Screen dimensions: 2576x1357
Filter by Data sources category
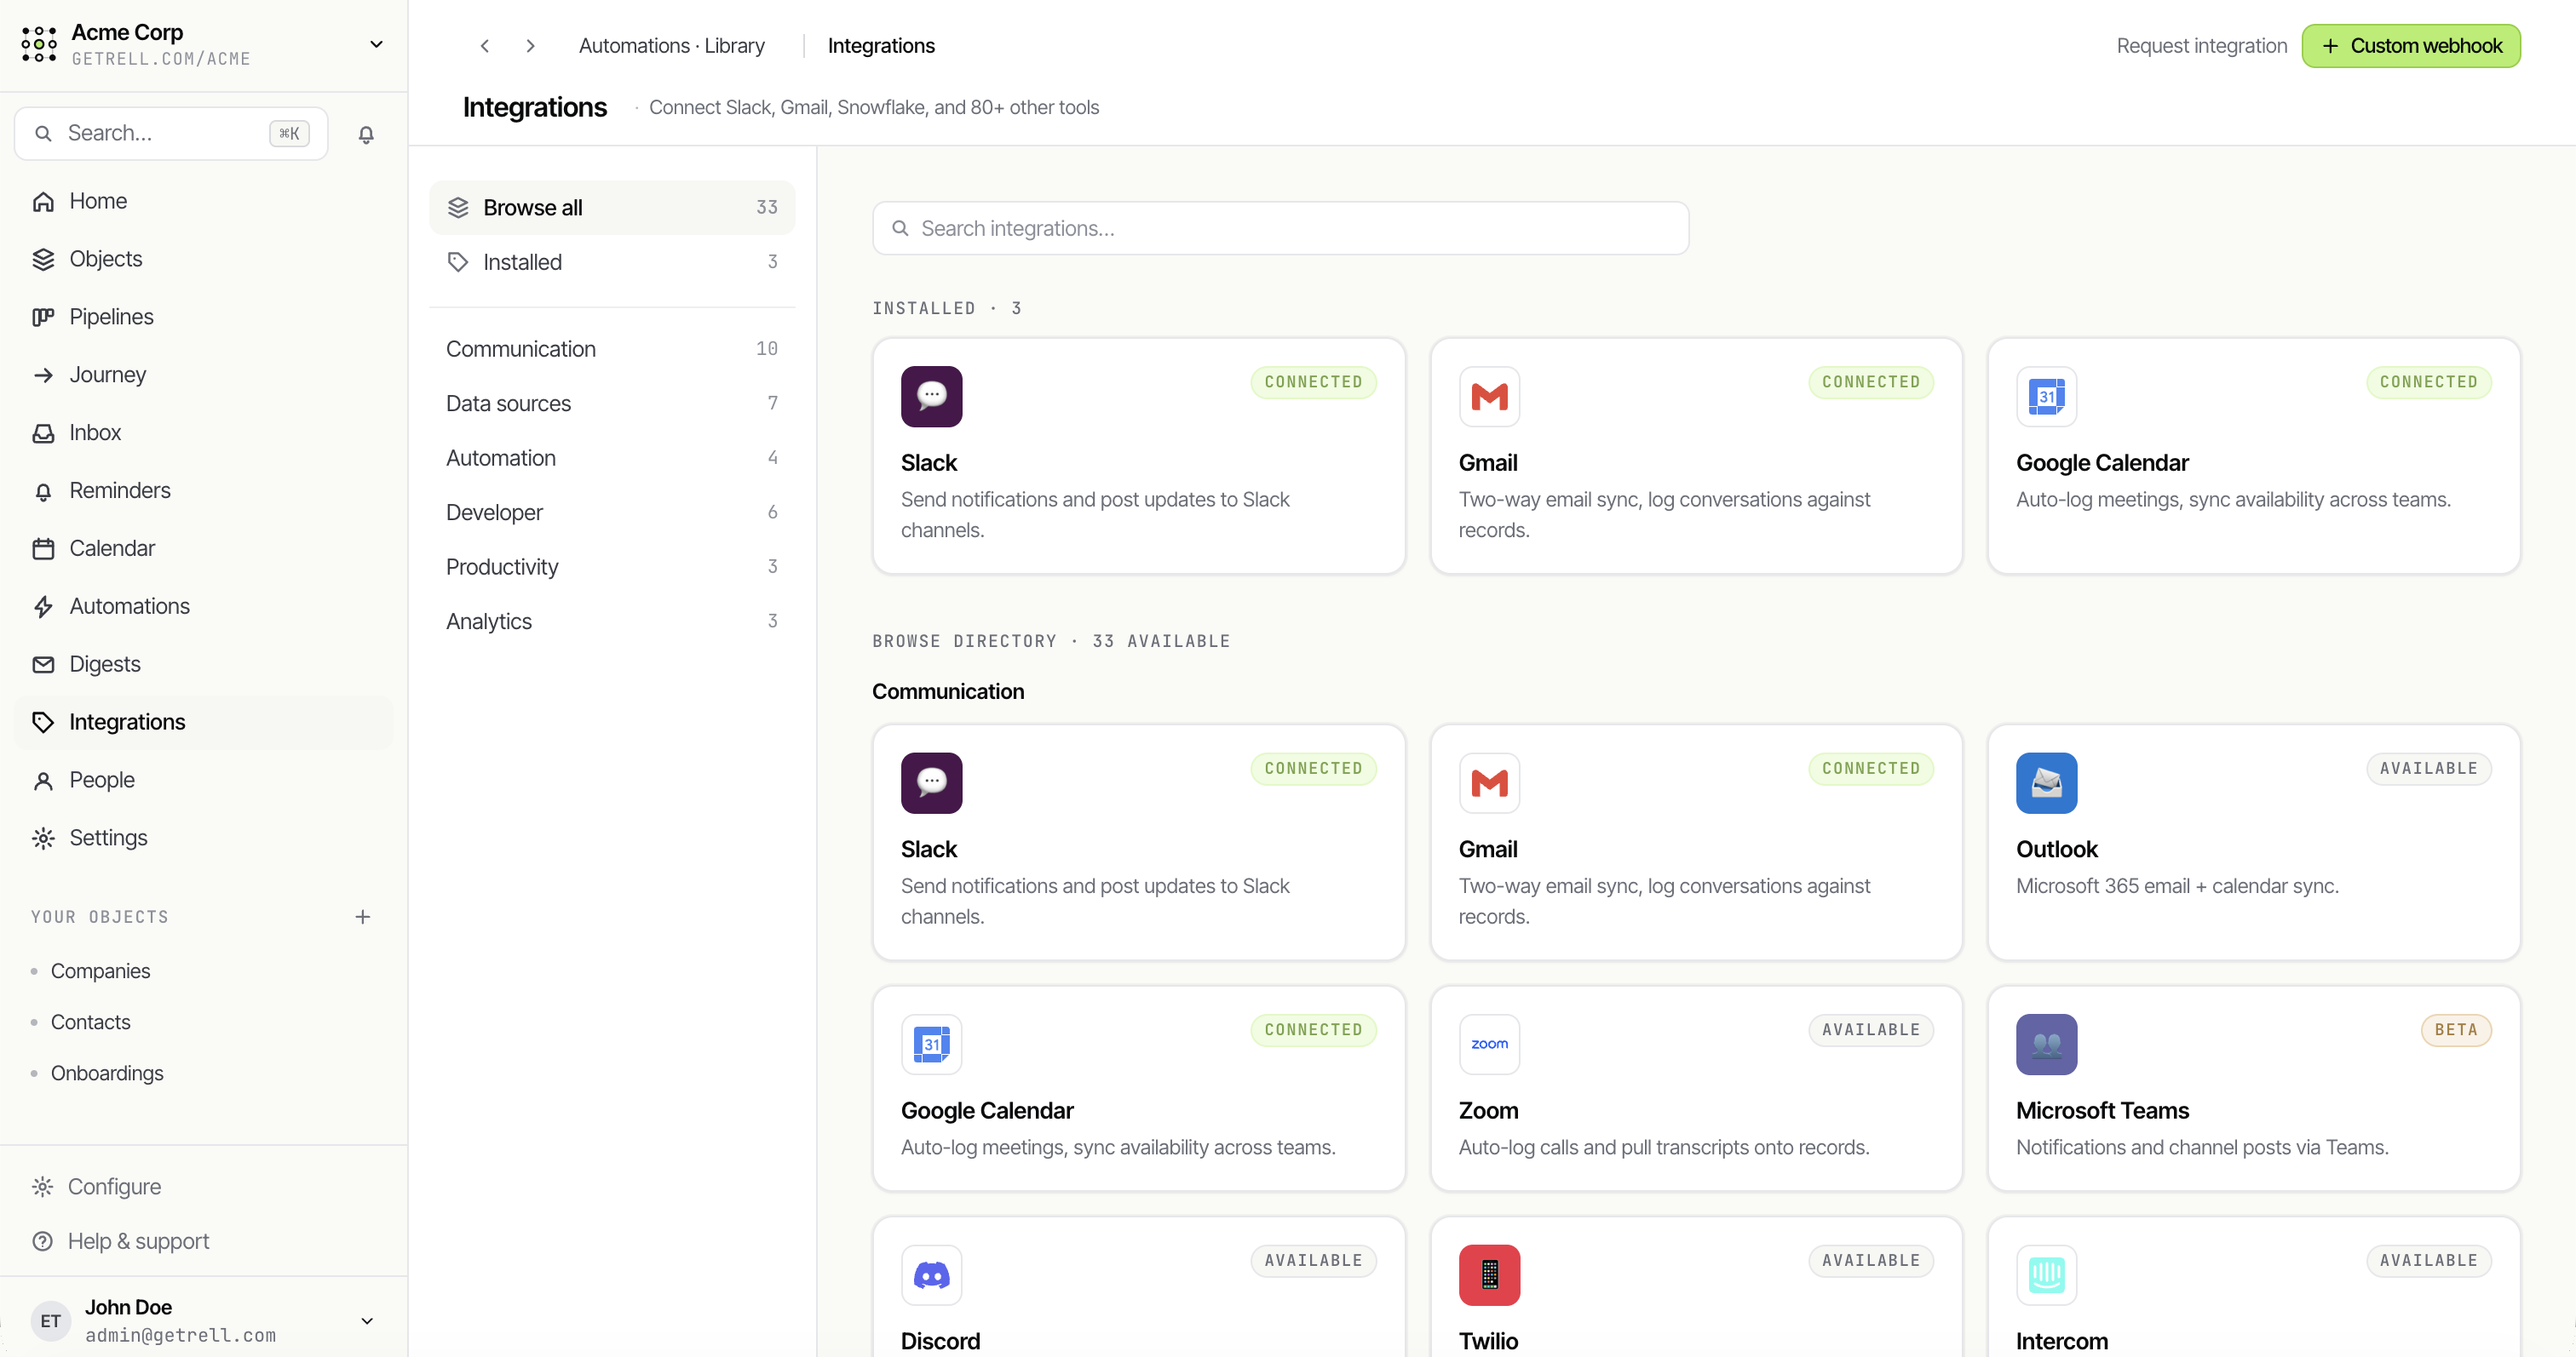[612, 404]
